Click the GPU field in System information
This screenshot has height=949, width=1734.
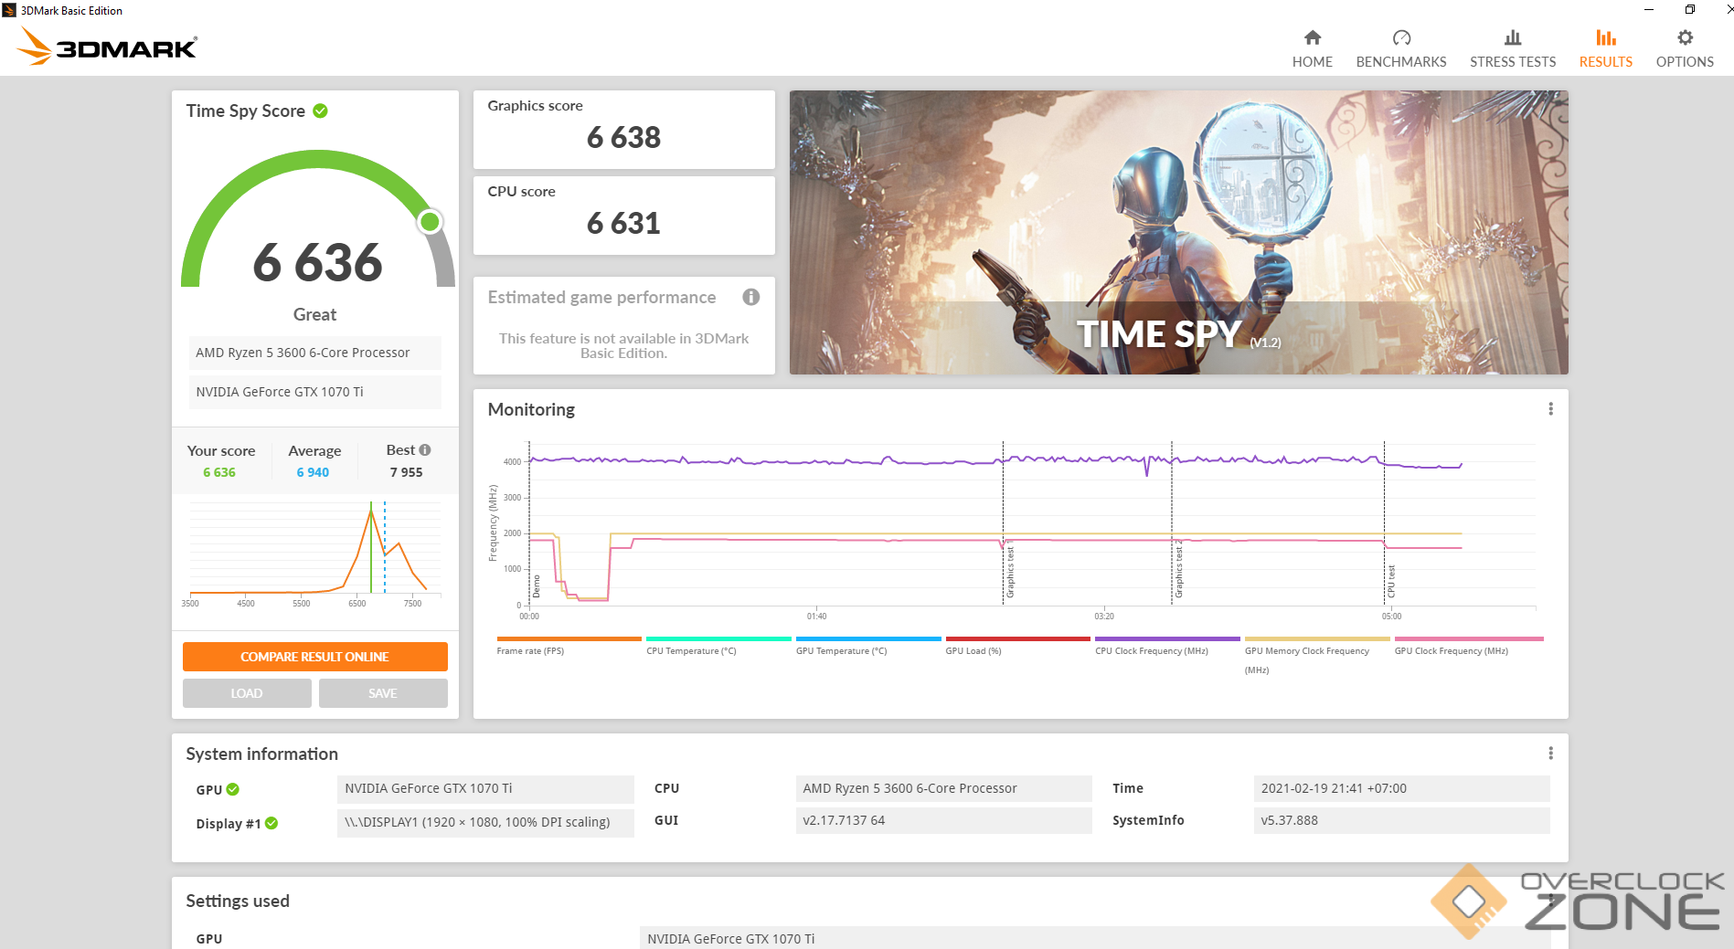pyautogui.click(x=485, y=788)
